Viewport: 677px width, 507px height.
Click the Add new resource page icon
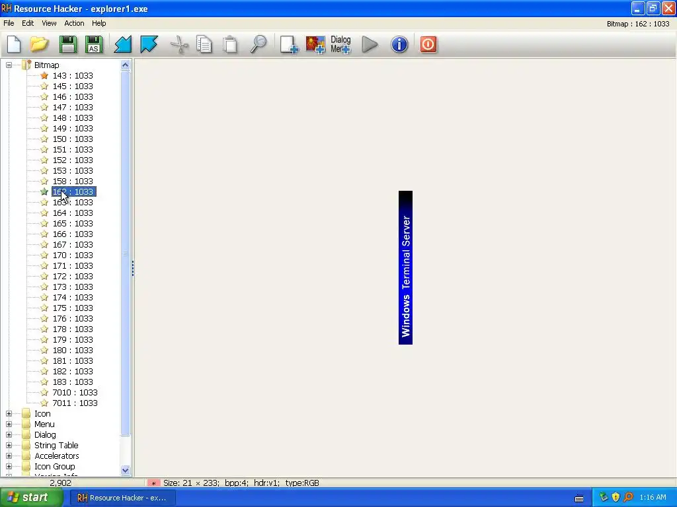coord(288,44)
